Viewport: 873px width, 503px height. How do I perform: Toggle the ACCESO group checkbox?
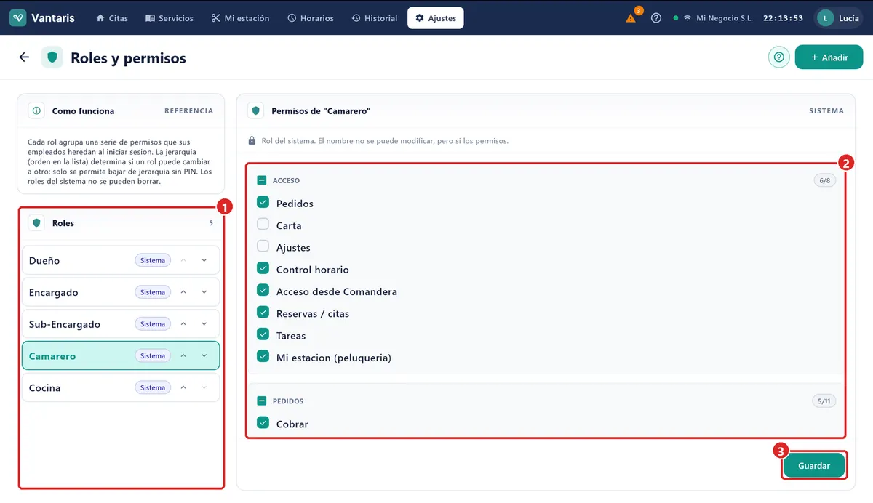(262, 180)
